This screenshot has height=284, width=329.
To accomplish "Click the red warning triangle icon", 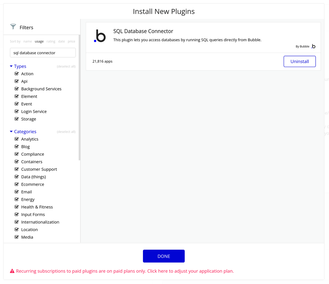I will point(12,271).
